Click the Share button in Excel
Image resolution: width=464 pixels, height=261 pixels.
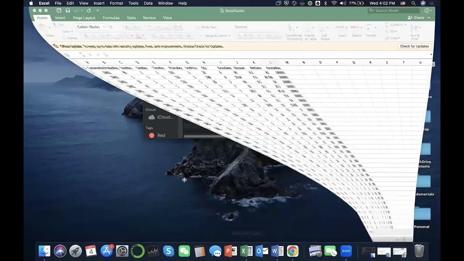pos(416,18)
